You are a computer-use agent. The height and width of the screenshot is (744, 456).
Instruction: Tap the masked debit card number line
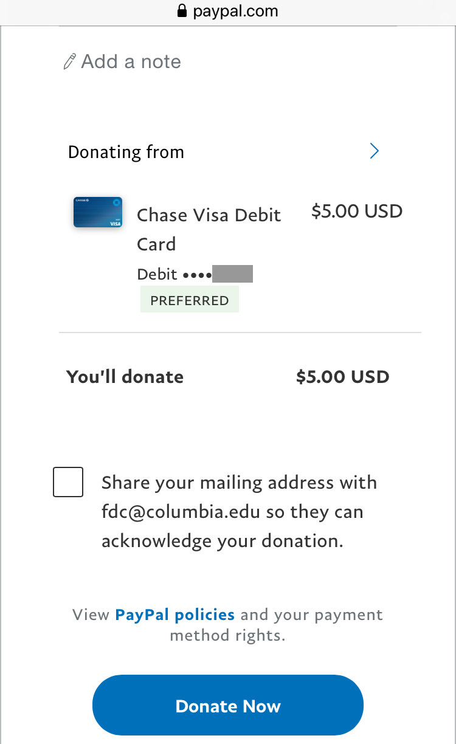coord(195,274)
